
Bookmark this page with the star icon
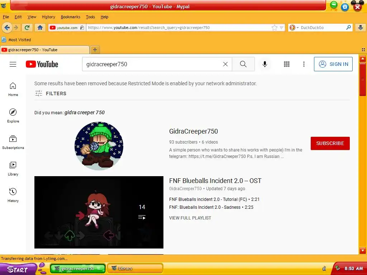pyautogui.click(x=274, y=28)
